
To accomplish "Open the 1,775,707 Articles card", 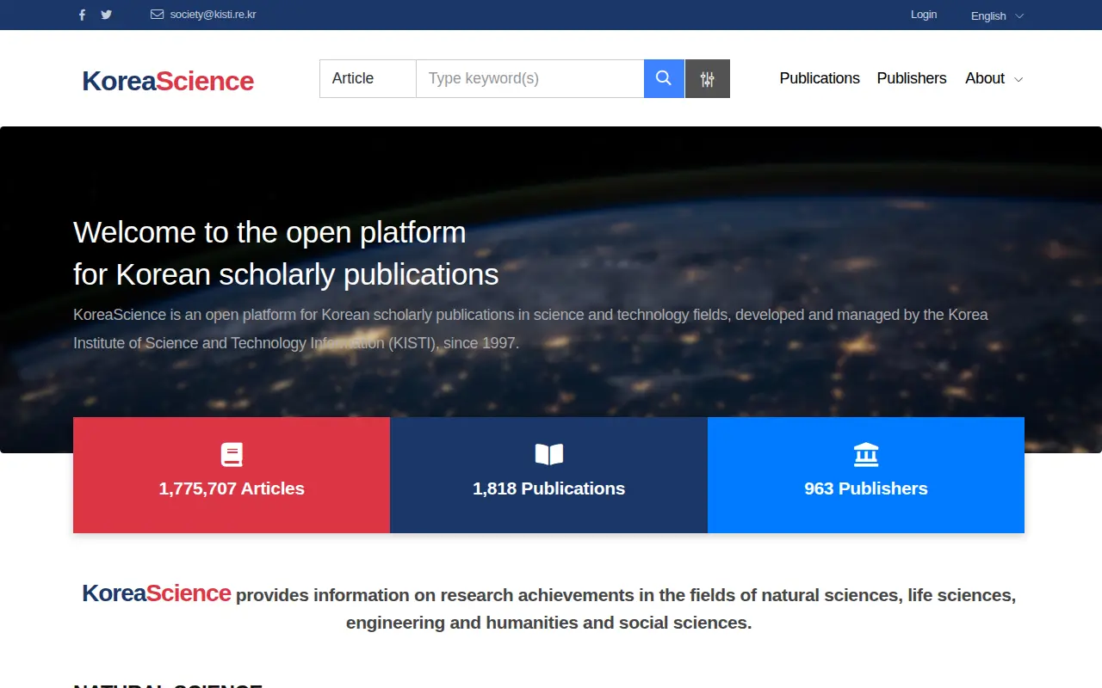I will [x=232, y=475].
